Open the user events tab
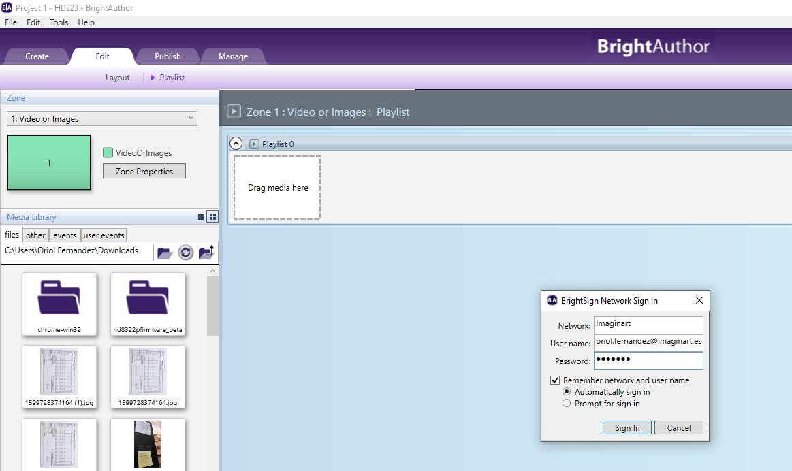Viewport: 792px width, 471px height. 104,235
